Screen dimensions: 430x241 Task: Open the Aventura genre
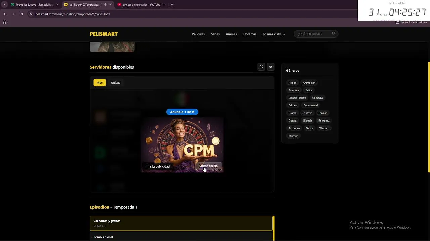point(294,90)
